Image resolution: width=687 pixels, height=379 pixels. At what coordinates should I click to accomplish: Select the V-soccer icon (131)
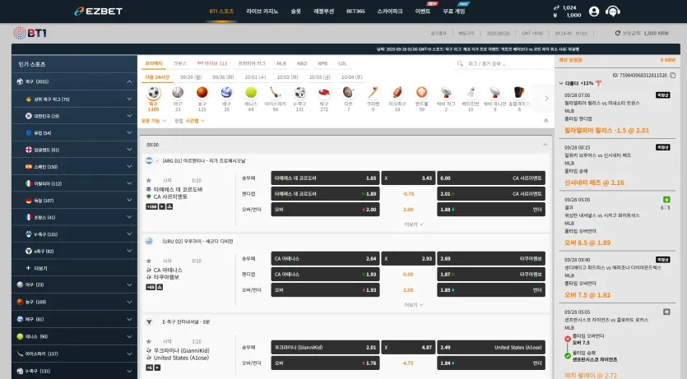(x=299, y=92)
